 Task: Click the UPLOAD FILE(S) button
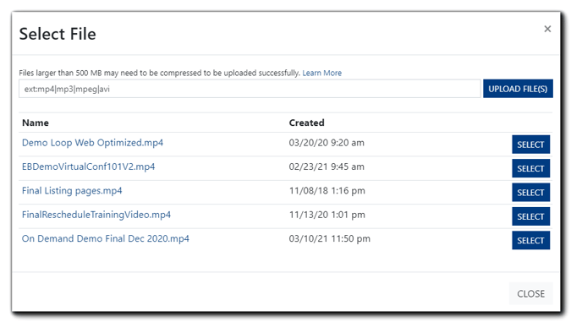coord(518,89)
